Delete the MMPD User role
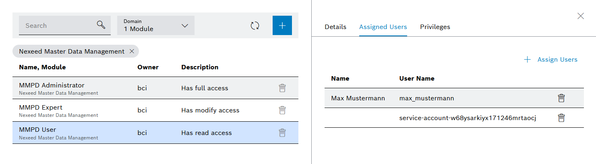The width and height of the screenshot is (596, 164). coord(282,133)
